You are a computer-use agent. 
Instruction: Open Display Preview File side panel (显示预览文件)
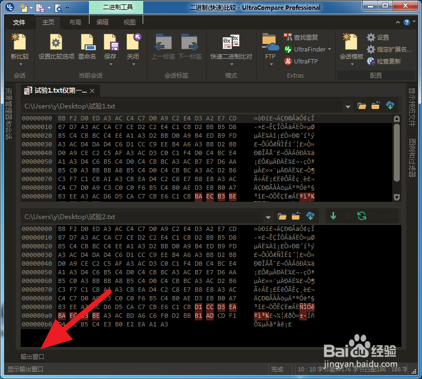[x=412, y=107]
